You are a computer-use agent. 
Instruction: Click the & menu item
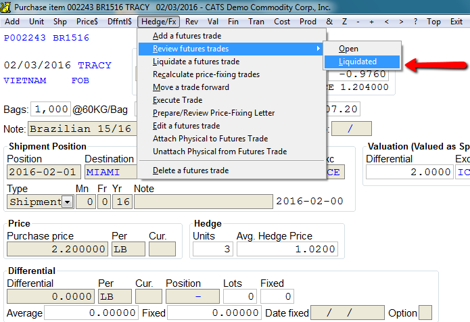point(329,22)
